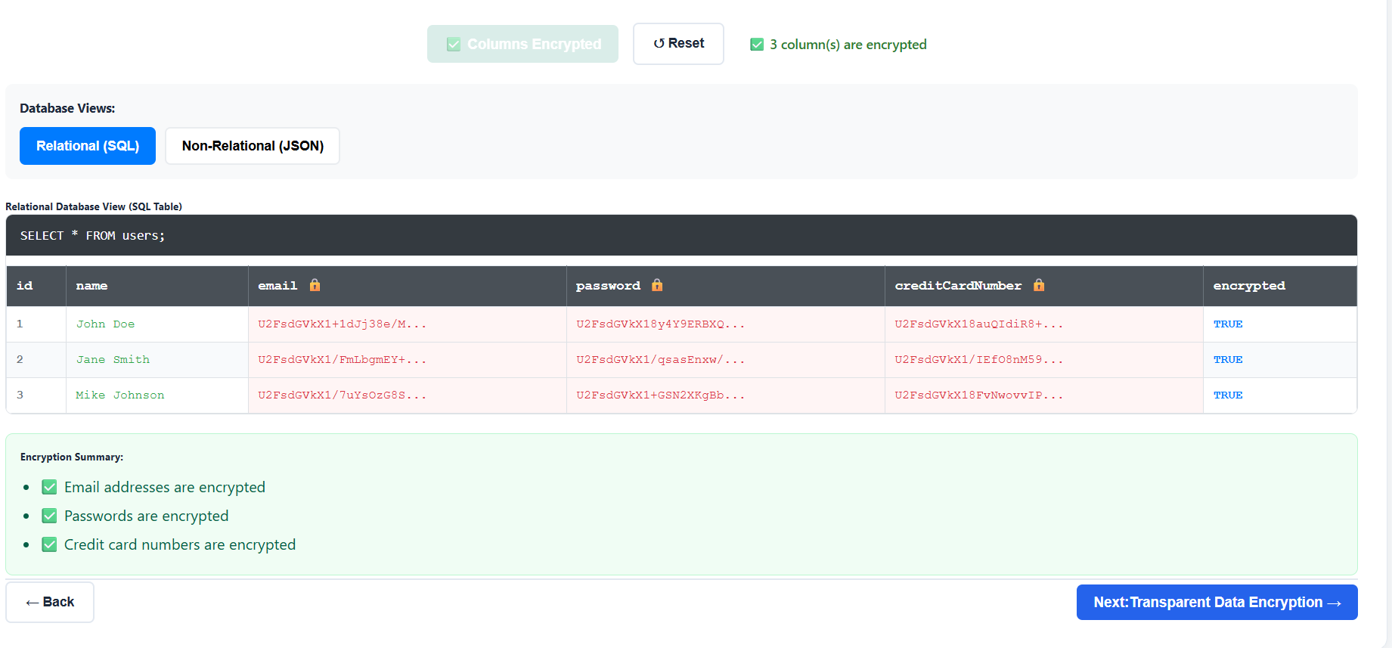Click checkmark beside Passwords are encrypted
1392x648 pixels.
[x=49, y=516]
